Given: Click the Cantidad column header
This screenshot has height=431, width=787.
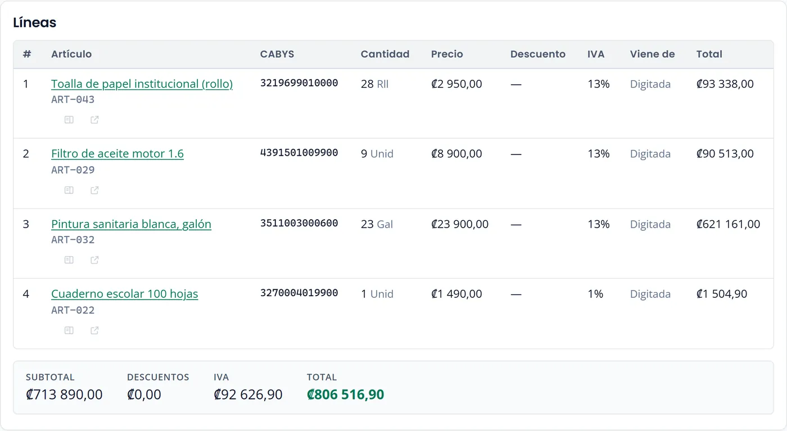Looking at the screenshot, I should click(385, 54).
